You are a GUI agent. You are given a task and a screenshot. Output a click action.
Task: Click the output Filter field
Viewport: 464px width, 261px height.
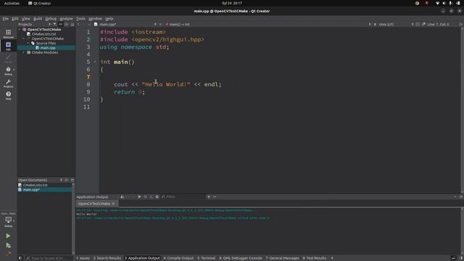coord(183,196)
